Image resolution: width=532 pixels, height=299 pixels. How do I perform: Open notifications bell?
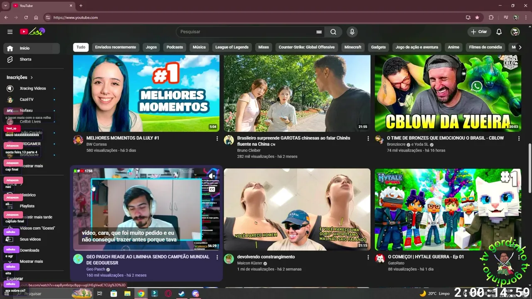(499, 32)
